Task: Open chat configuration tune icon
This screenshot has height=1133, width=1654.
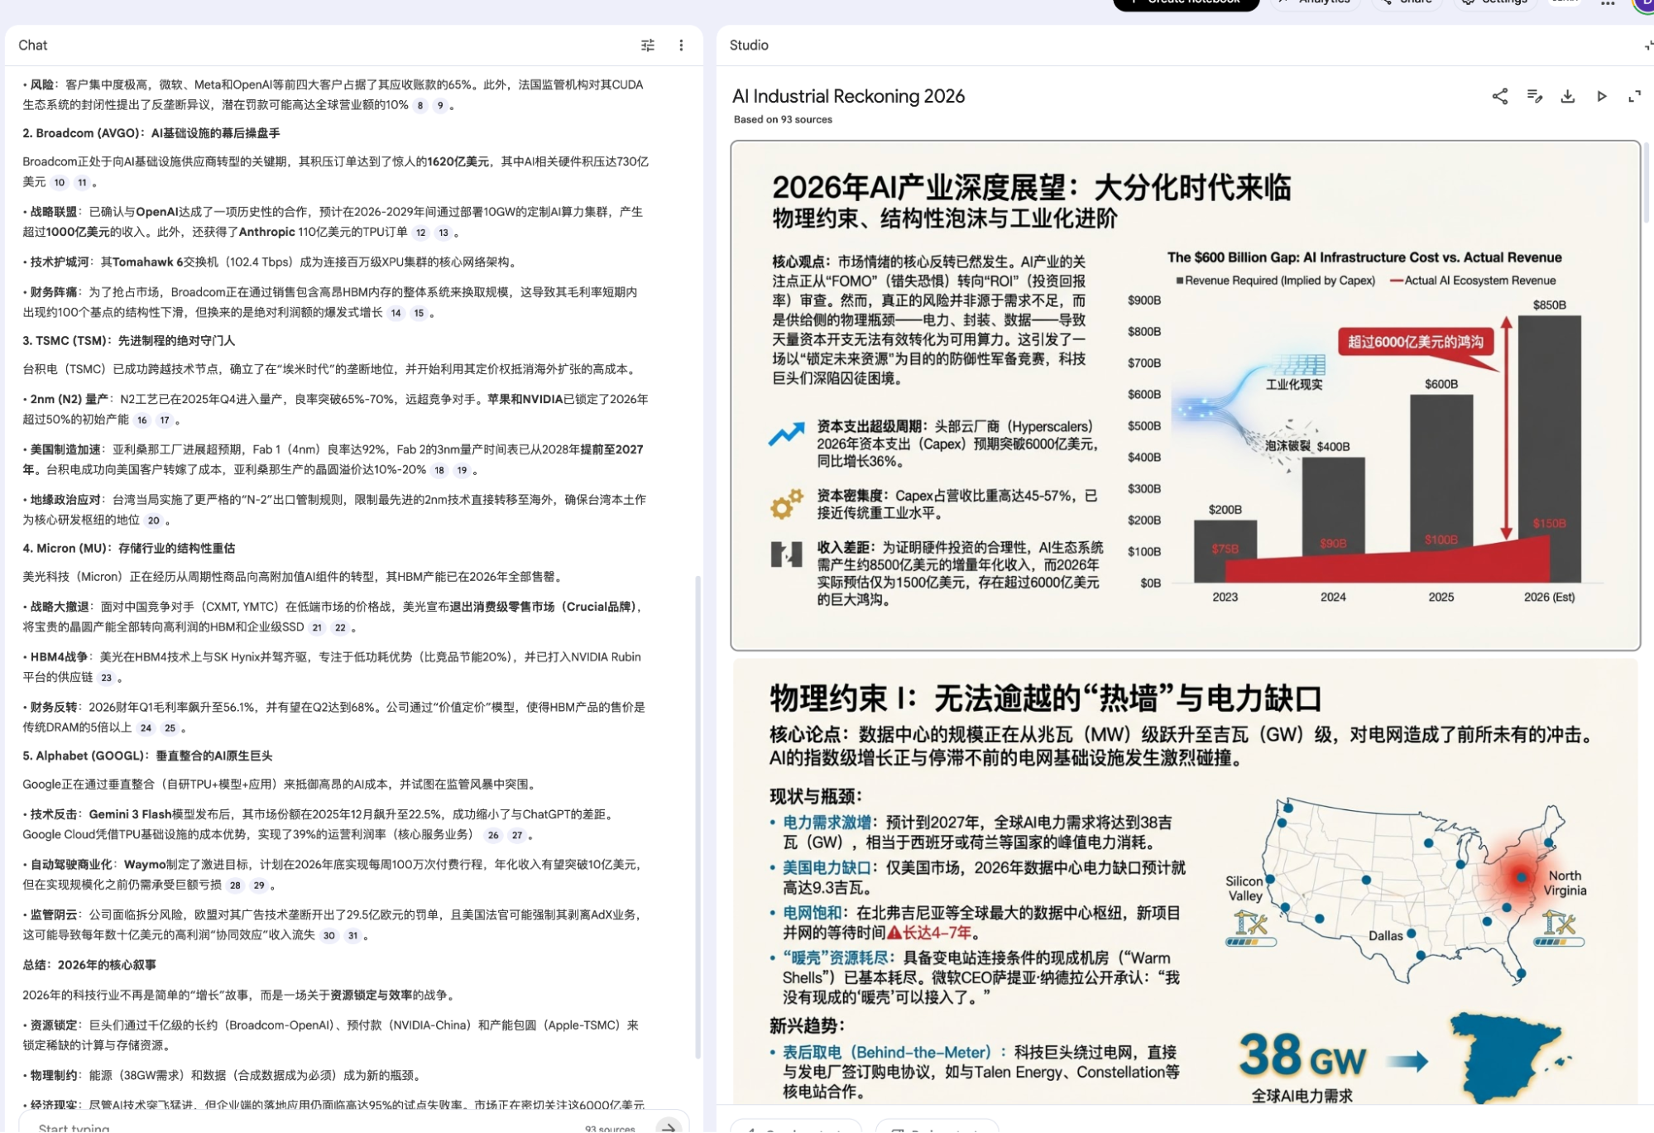Action: tap(647, 46)
